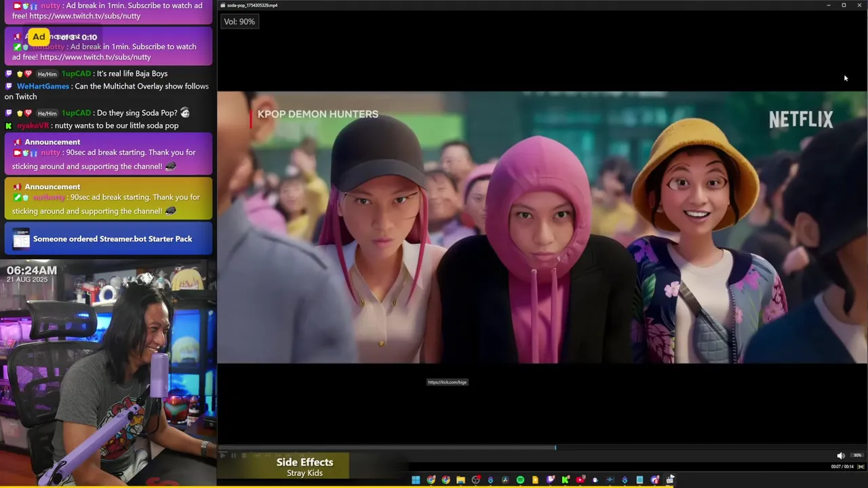Open the yellow notes app taskbar icon
Screen dimensions: 868x488
click(x=535, y=480)
